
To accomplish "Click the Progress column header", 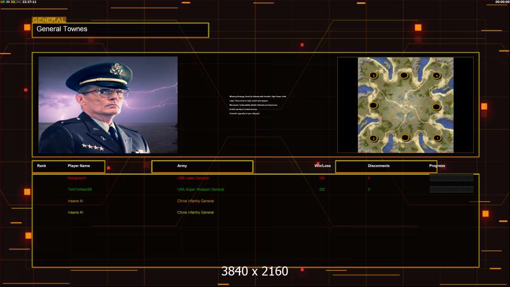I will pos(437,166).
